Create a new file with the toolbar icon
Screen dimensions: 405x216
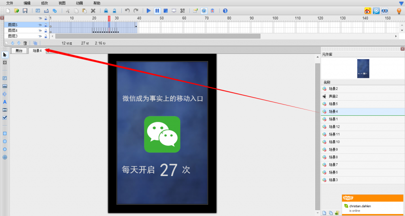click(x=8, y=11)
